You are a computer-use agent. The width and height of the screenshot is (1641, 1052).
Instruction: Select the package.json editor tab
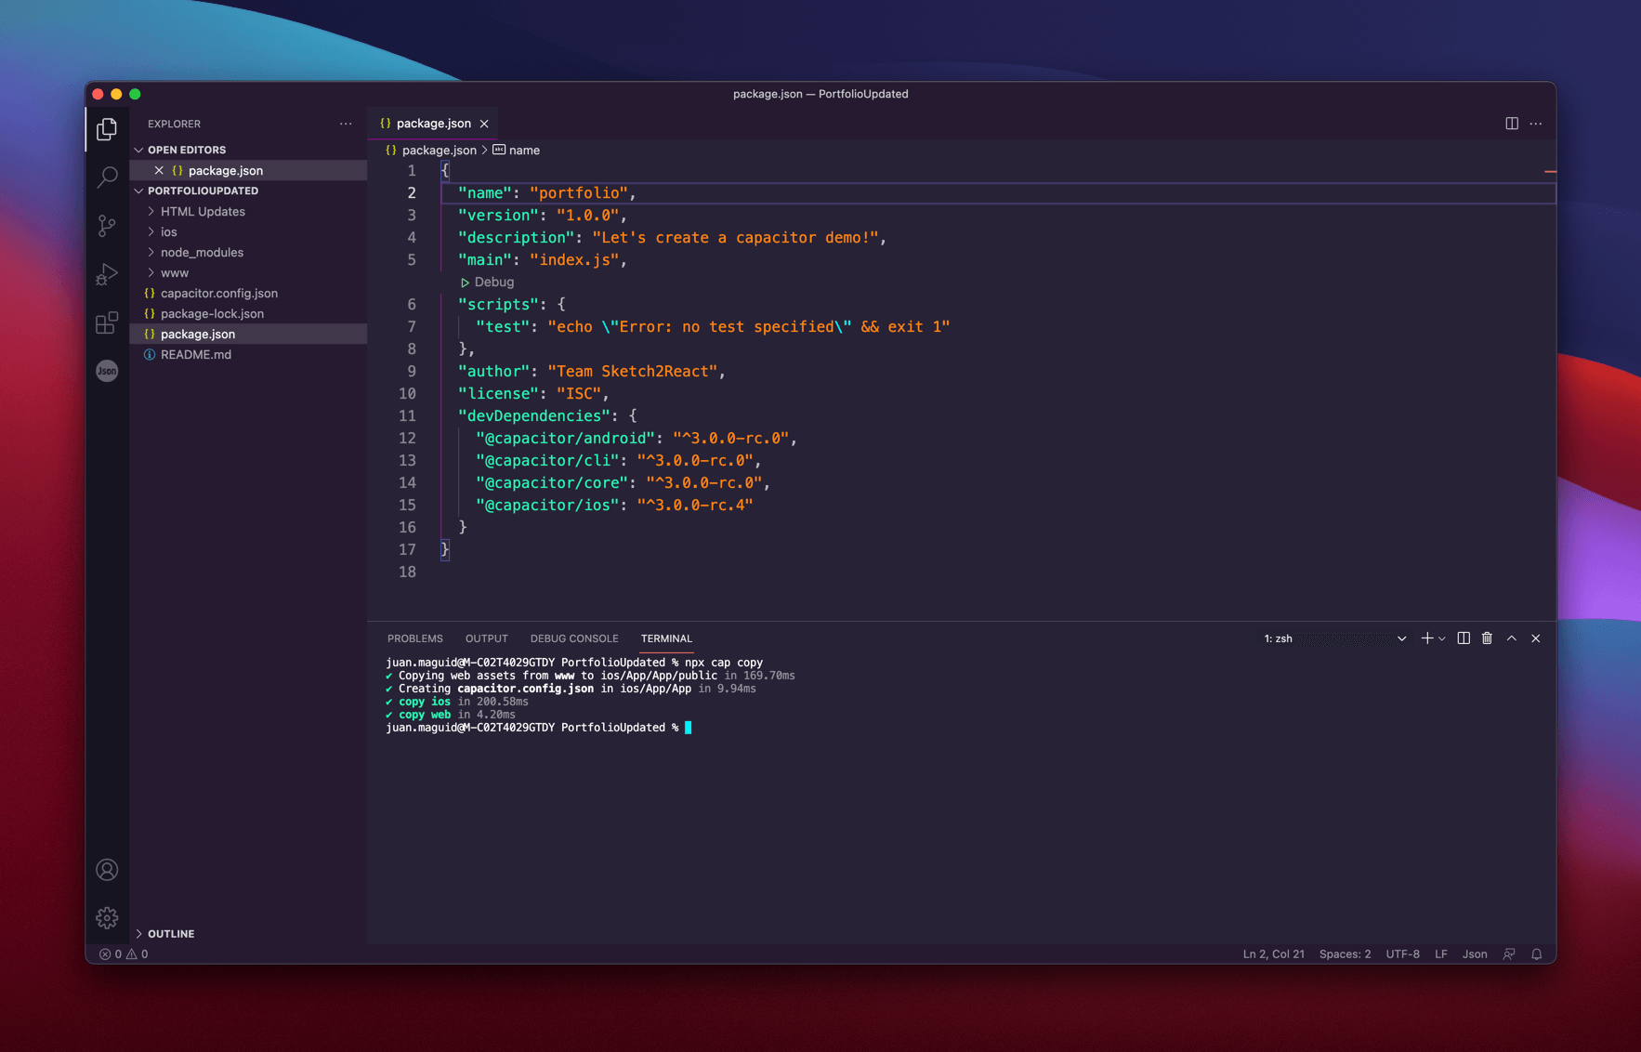[x=434, y=124]
